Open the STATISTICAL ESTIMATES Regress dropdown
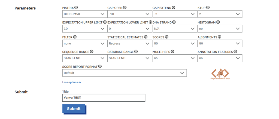Screen dimensions: 279x119 (129, 44)
